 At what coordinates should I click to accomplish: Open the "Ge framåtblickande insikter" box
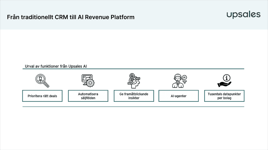[x=133, y=96]
